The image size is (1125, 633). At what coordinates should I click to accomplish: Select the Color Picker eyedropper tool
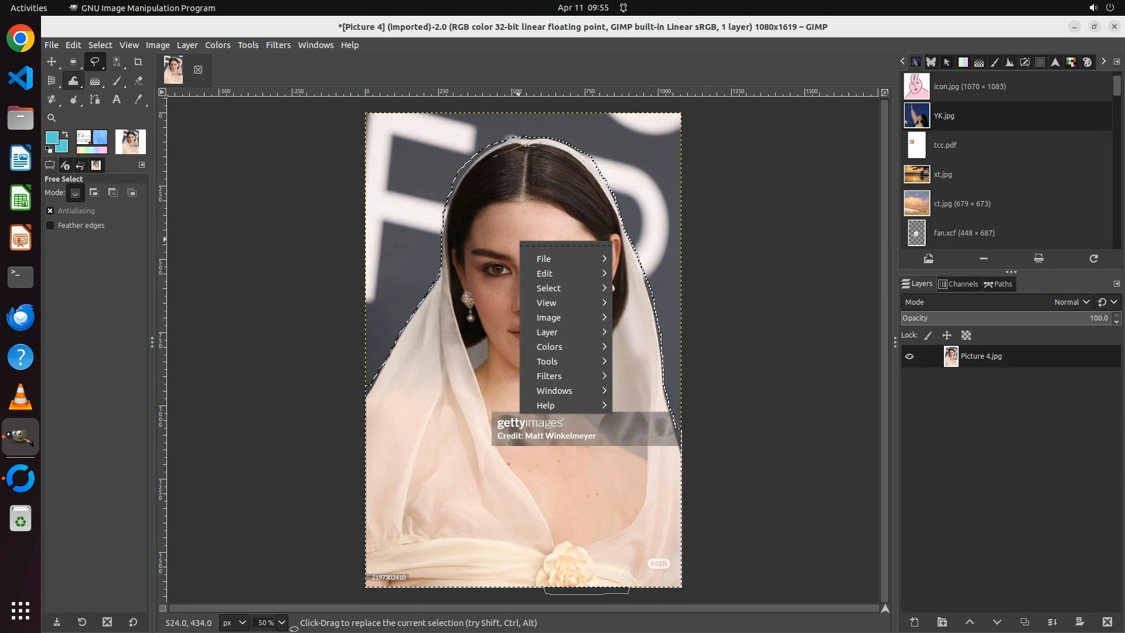click(x=138, y=100)
